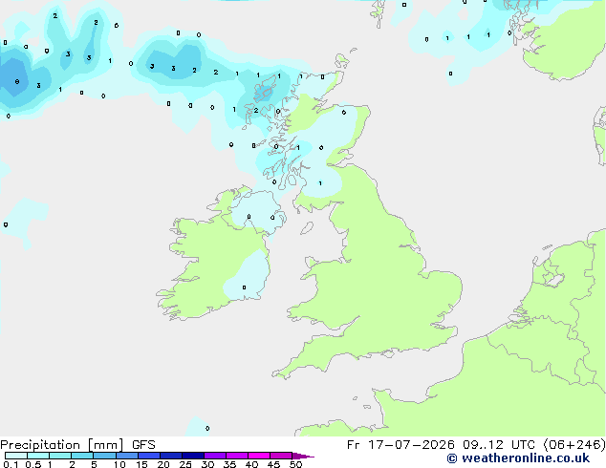Image resolution: width=606 pixels, height=468 pixels.
Task: Click the '30' legend scale label
Action: tap(207, 464)
